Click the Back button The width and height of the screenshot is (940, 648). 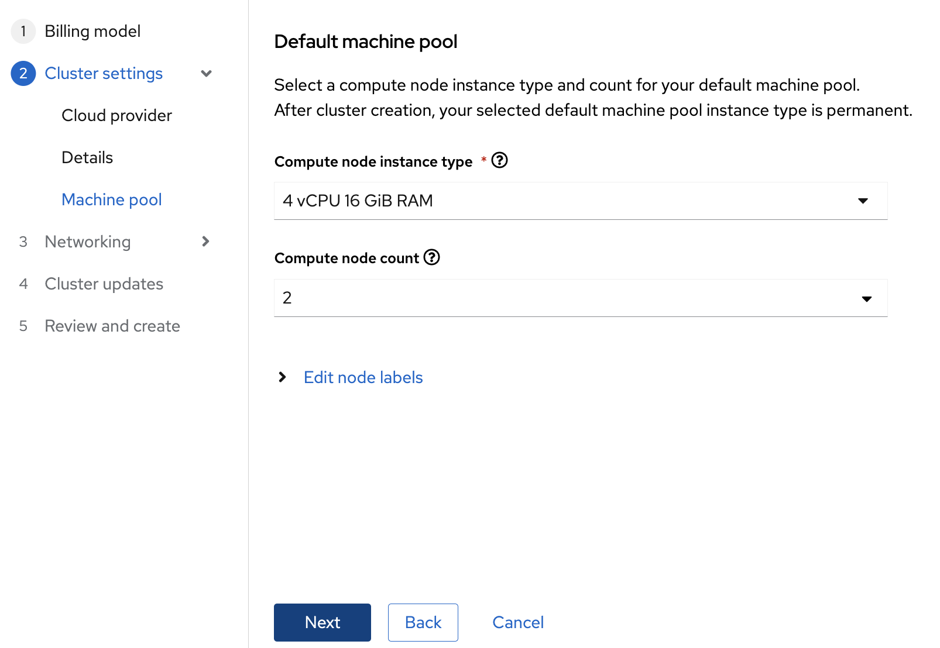[x=423, y=622]
